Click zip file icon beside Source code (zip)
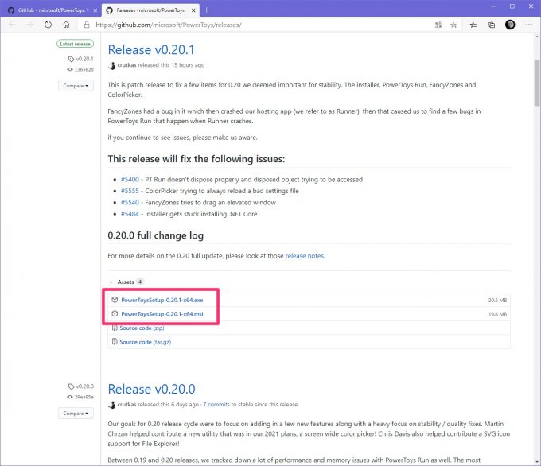This screenshot has height=466, width=541. click(115, 328)
